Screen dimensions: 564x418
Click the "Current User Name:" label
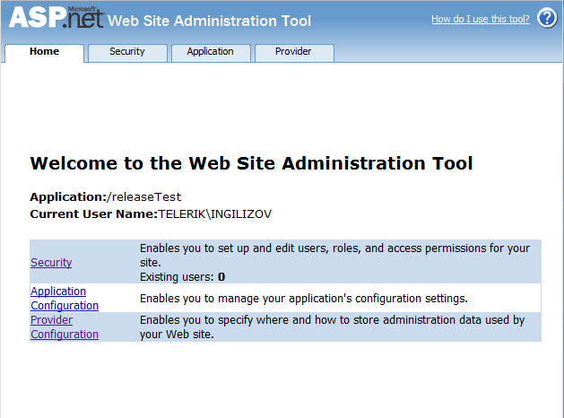93,214
